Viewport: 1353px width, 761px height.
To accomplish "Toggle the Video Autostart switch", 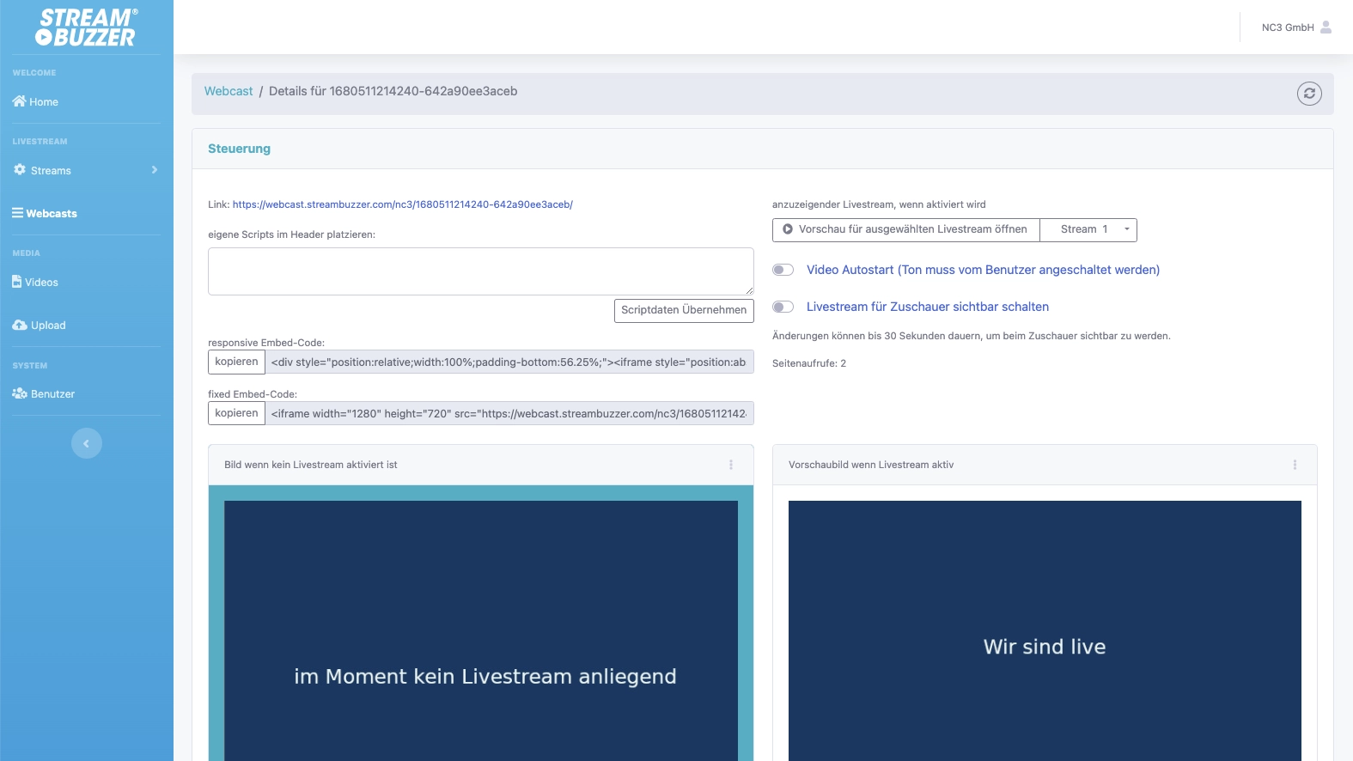I will pos(783,270).
